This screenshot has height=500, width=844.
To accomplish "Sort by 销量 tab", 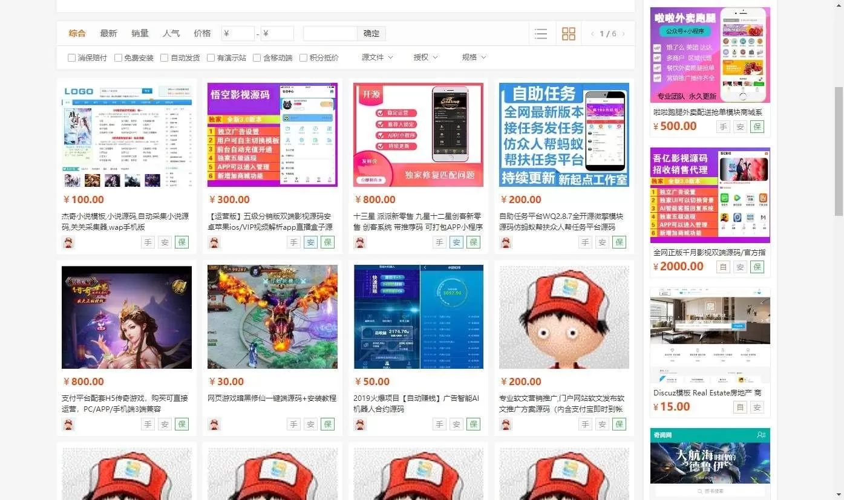I will 140,33.
